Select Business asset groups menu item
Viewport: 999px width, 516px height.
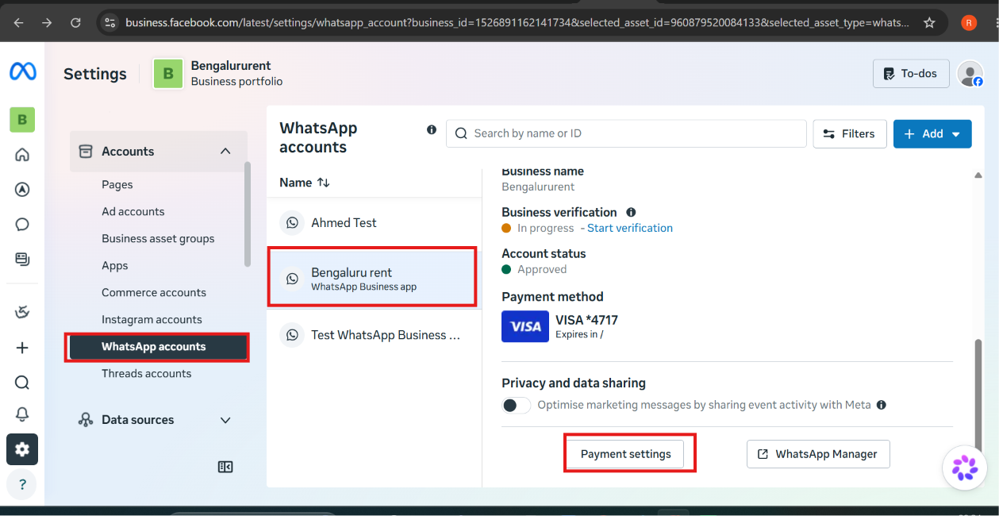[158, 239]
